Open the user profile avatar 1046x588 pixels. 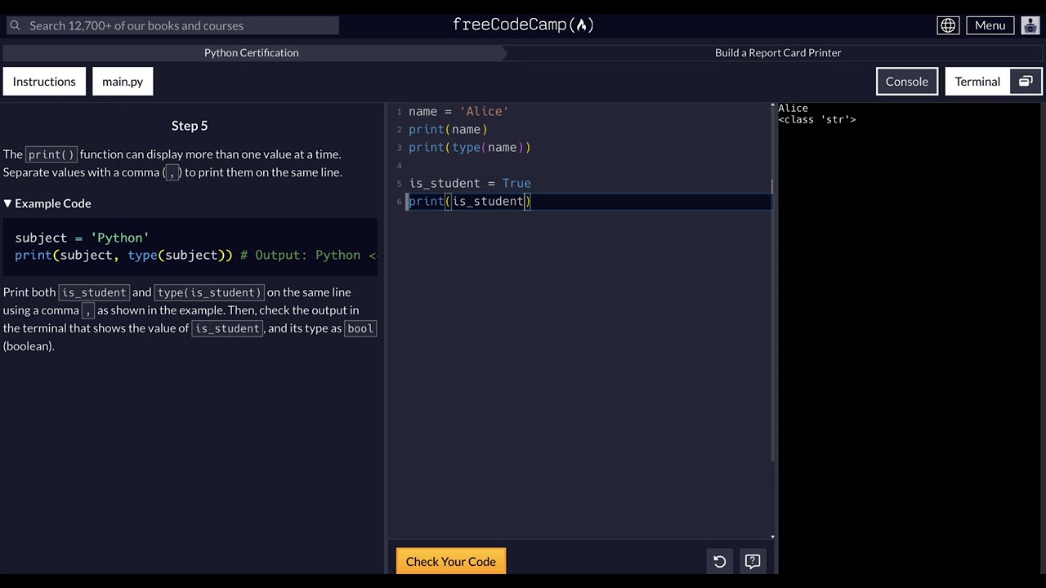click(x=1030, y=25)
